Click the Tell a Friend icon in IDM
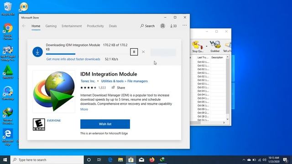Viewport: 292px width, 164px height. (227, 46)
